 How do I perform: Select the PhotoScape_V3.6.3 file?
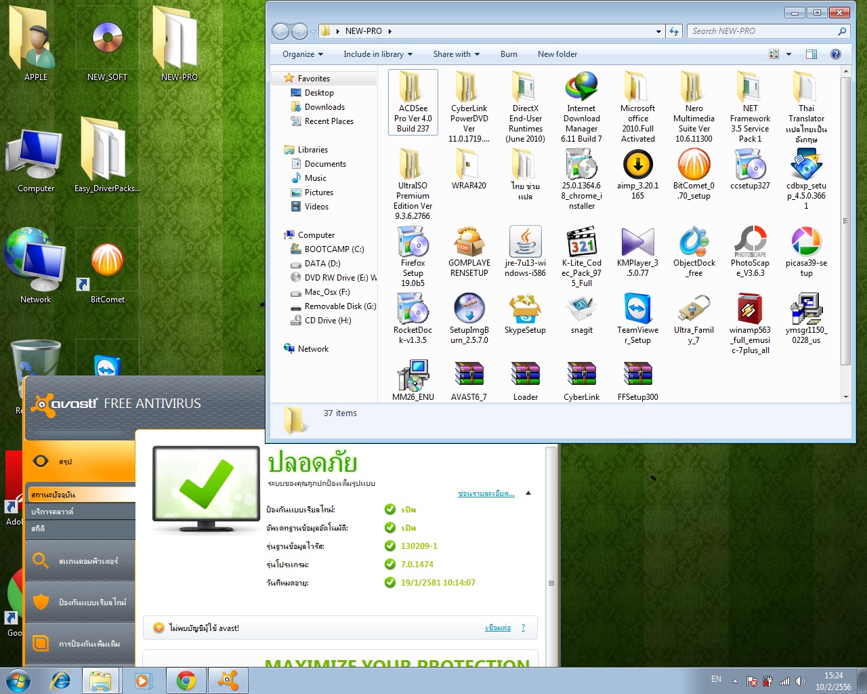[x=750, y=251]
